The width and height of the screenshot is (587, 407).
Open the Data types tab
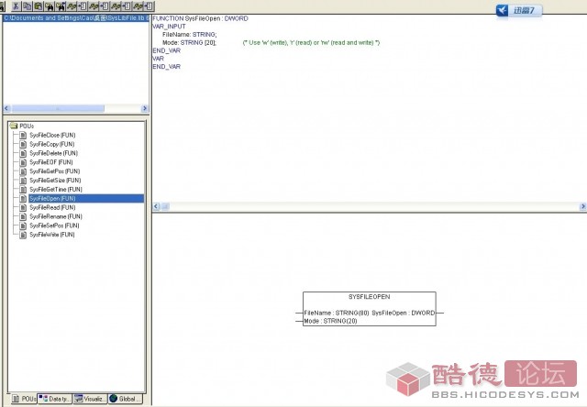coord(56,399)
